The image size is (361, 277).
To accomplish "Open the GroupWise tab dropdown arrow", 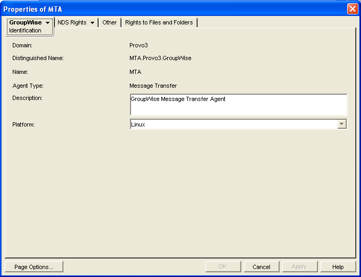I will click(x=48, y=23).
